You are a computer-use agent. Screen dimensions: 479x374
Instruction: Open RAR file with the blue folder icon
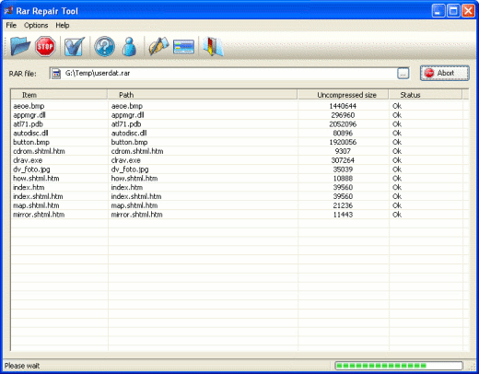point(20,46)
